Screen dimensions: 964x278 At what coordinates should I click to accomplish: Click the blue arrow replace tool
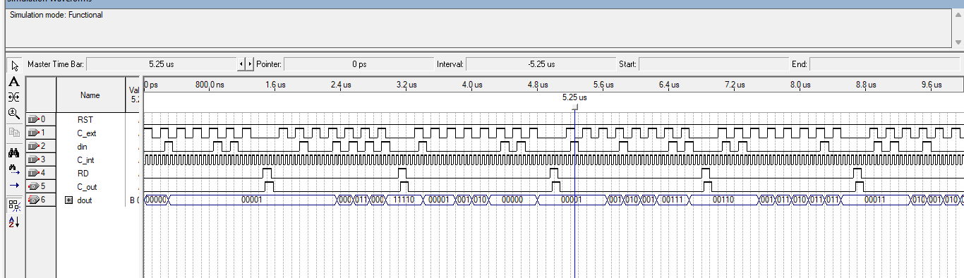(x=13, y=185)
